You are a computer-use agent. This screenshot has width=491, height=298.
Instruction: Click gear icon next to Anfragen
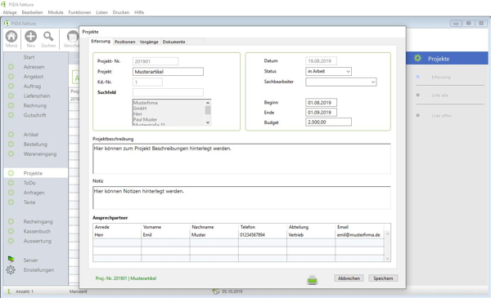pos(11,193)
